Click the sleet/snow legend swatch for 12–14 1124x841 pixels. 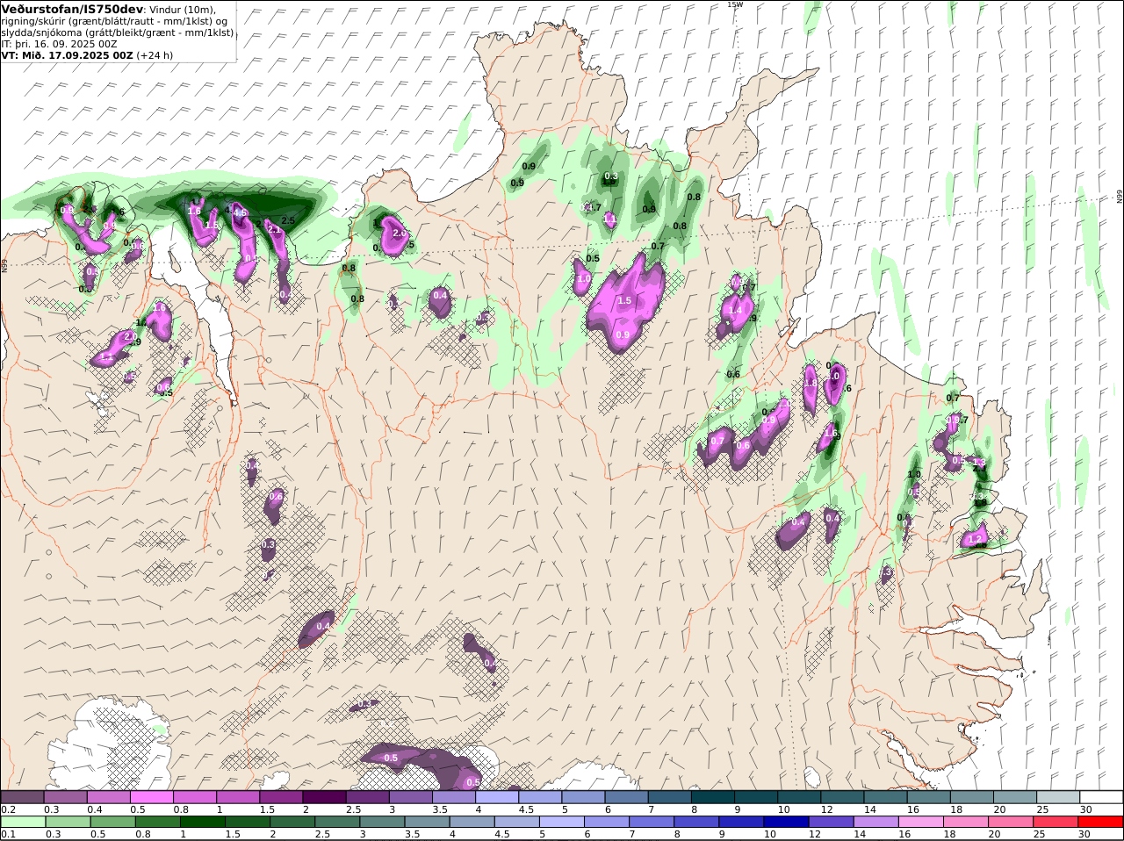[842, 797]
